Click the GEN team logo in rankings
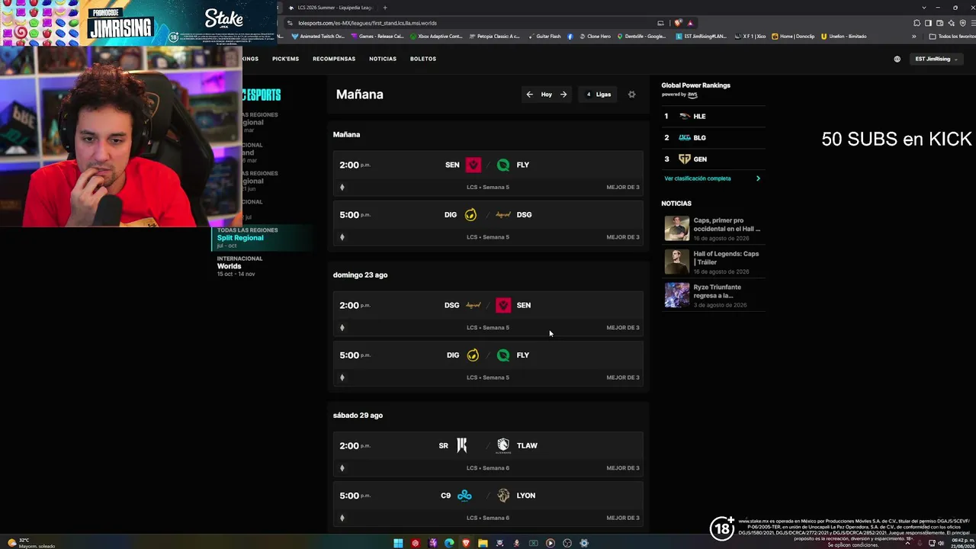976x549 pixels. 685,159
